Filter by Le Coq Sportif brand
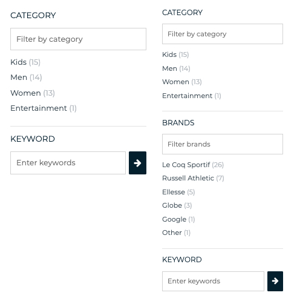 tap(193, 165)
